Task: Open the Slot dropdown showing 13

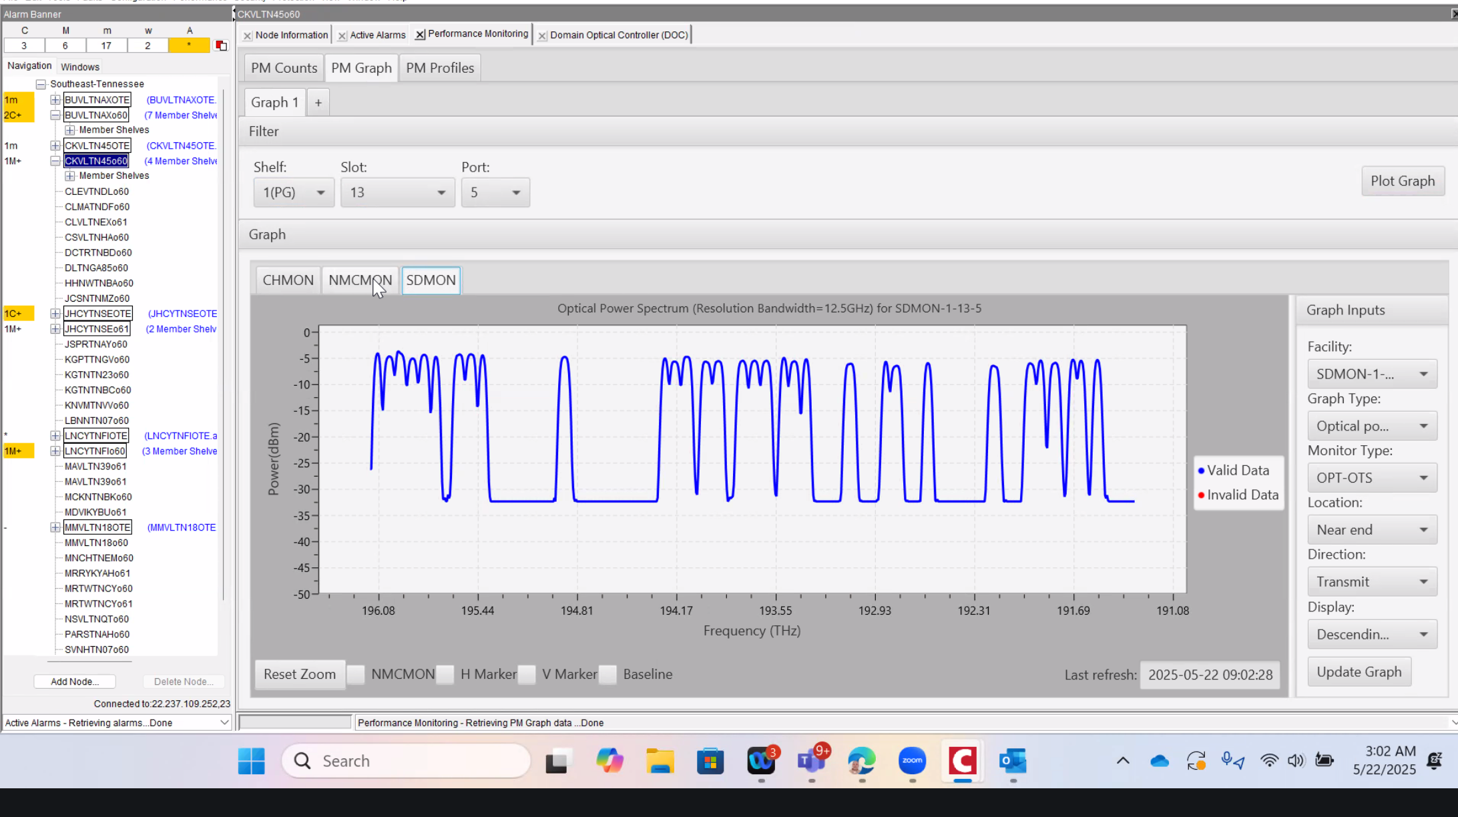Action: pyautogui.click(x=397, y=192)
